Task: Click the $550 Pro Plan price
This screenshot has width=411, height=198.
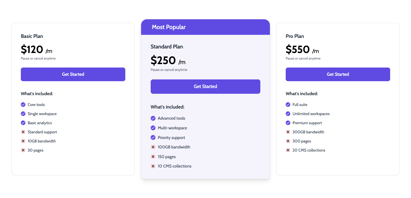Action: [298, 50]
